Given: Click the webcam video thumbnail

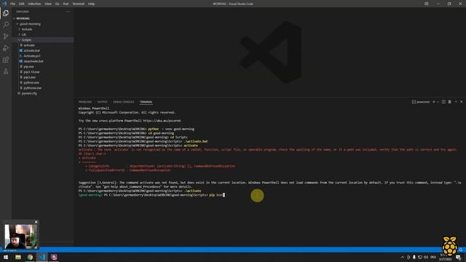Looking at the screenshot, I should point(21,237).
